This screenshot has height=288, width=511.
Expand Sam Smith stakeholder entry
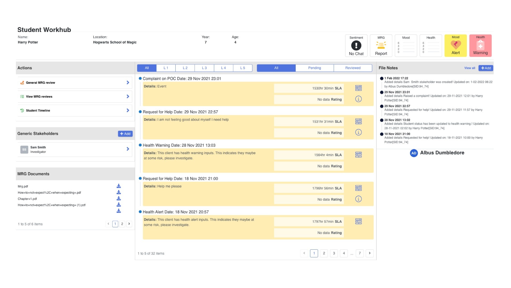(x=128, y=149)
